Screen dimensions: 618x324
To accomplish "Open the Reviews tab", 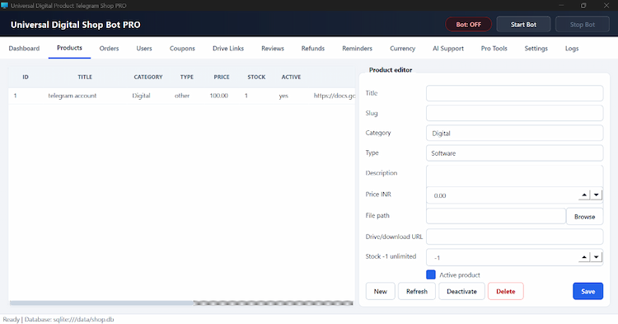I will (x=273, y=49).
